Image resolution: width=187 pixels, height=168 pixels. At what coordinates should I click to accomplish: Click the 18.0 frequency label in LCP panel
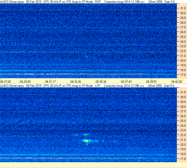pyautogui.click(x=183, y=154)
